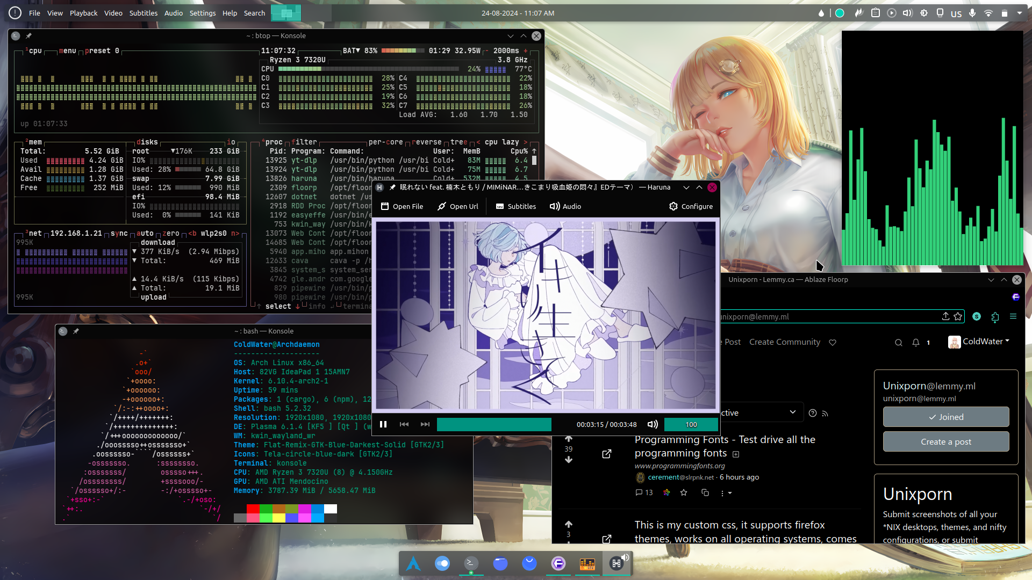Viewport: 1032px width, 580px height.
Task: Click Open Url in Haruna toolbar
Action: coord(458,206)
